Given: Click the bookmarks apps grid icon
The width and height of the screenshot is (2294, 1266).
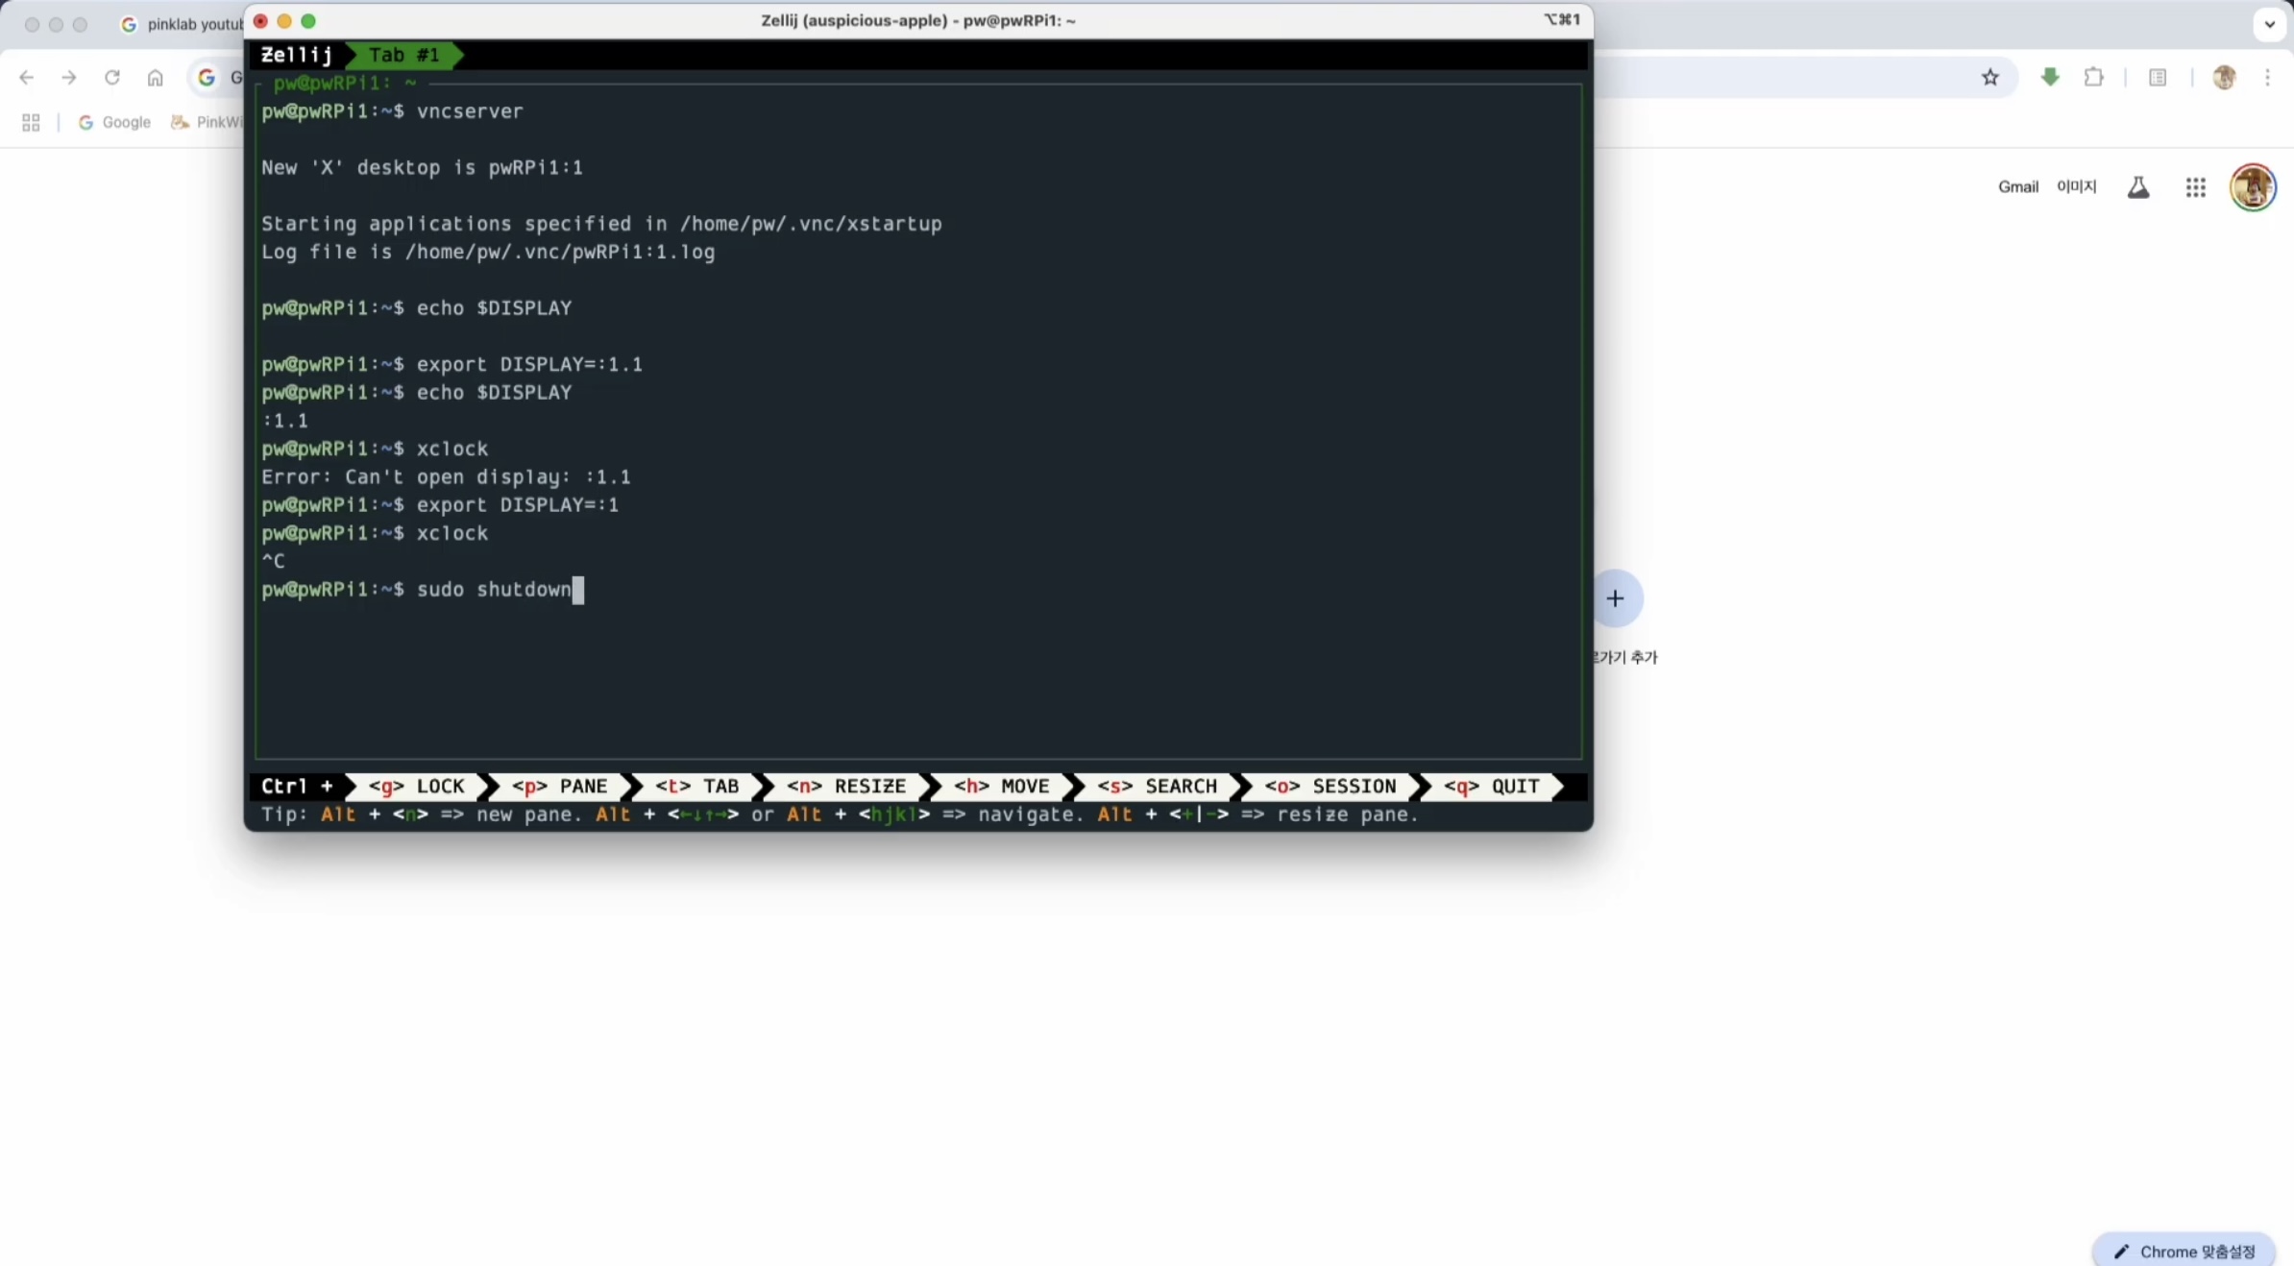Looking at the screenshot, I should (31, 122).
